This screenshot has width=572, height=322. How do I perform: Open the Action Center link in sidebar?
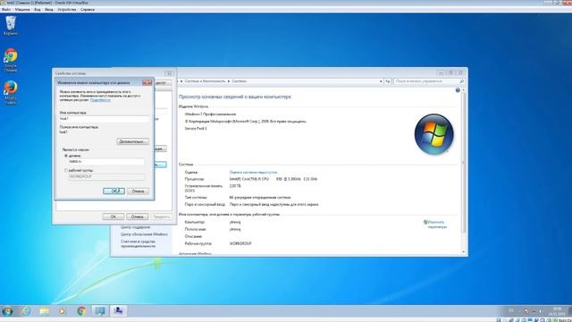(x=135, y=227)
